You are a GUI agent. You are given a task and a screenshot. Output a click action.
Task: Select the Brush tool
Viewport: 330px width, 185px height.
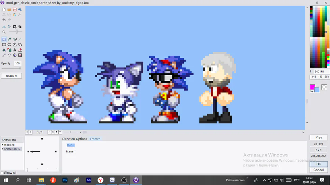(x=15, y=39)
